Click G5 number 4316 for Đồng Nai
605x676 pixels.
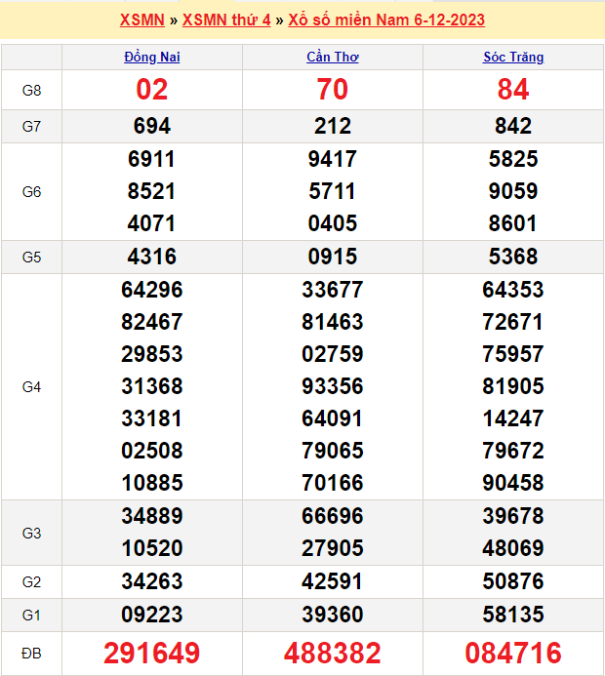tap(152, 257)
